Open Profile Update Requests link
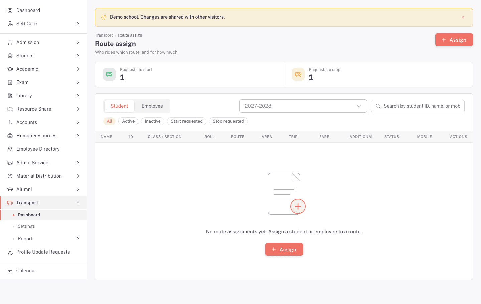Screen dimensions: 481x304 [43, 252]
